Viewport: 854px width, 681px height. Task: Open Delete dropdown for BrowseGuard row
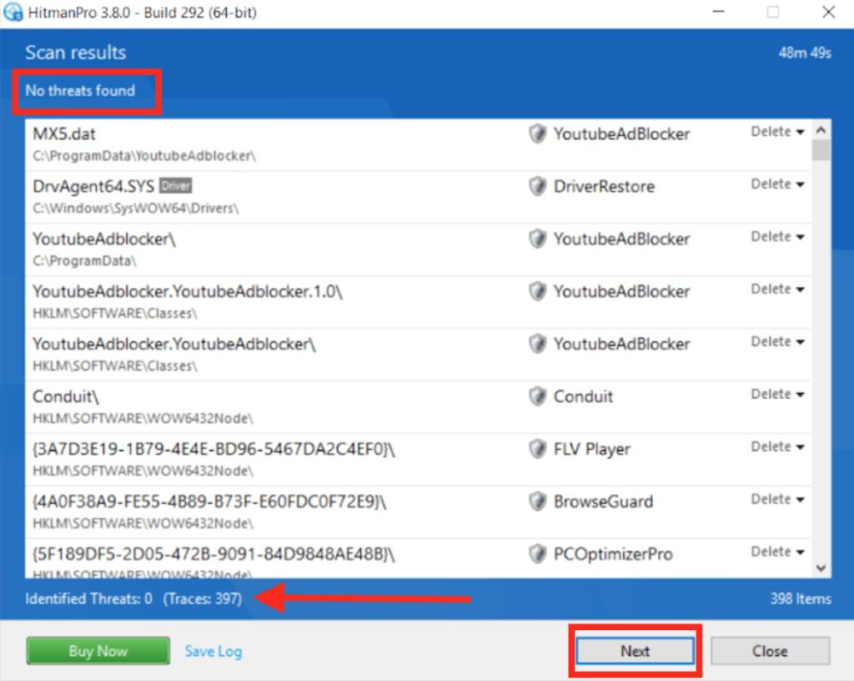[x=777, y=500]
